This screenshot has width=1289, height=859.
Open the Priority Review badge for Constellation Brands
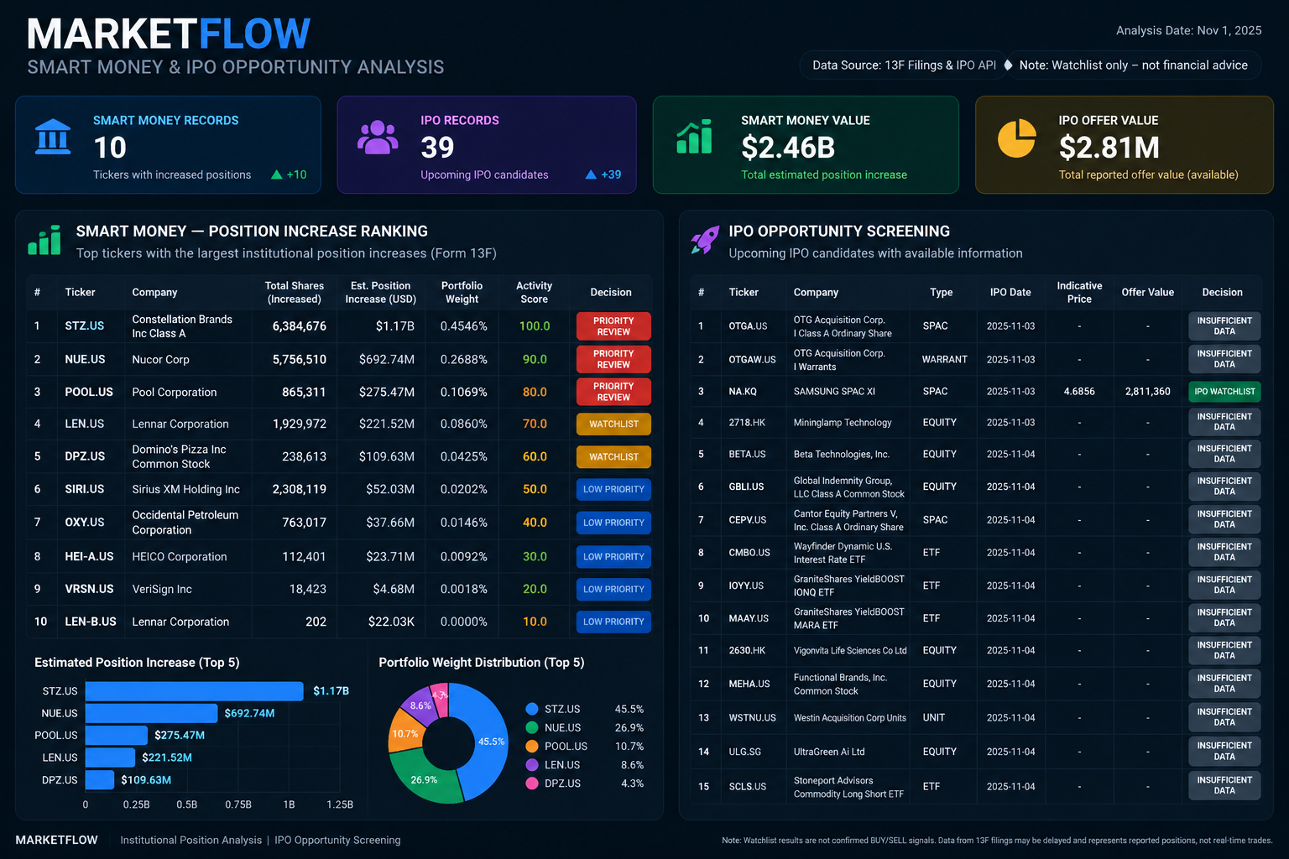pos(613,326)
